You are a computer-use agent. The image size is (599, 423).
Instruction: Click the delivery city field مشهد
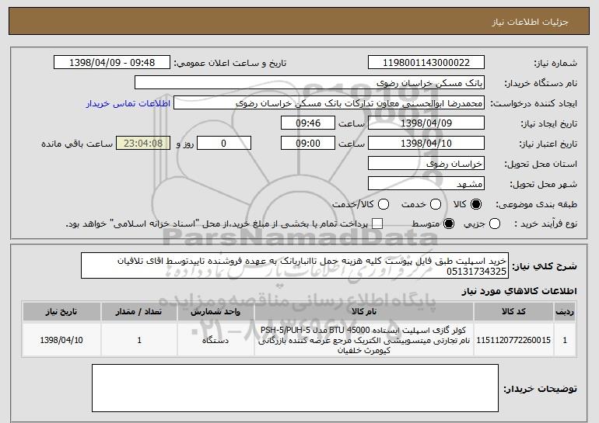click(426, 184)
